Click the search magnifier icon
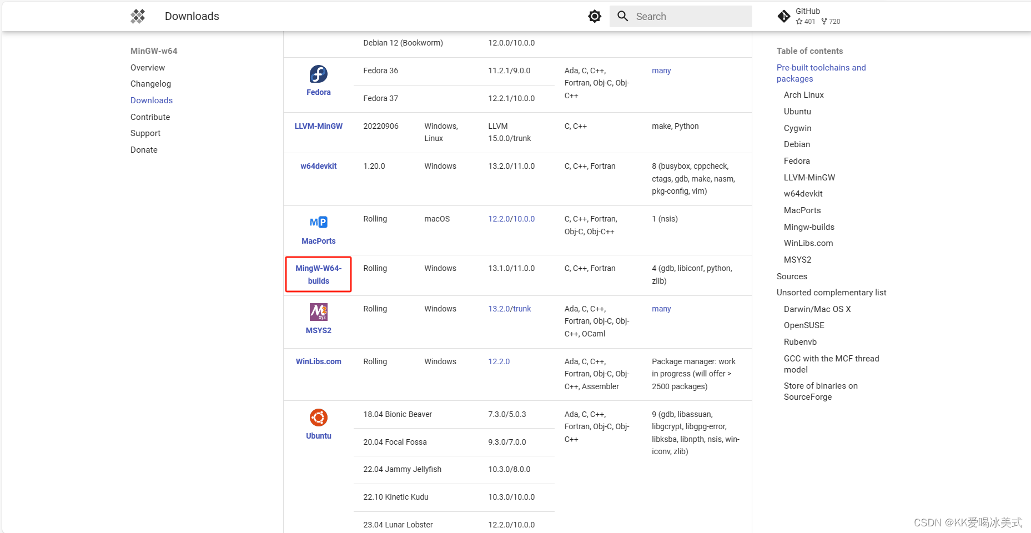This screenshot has height=533, width=1031. pos(623,16)
